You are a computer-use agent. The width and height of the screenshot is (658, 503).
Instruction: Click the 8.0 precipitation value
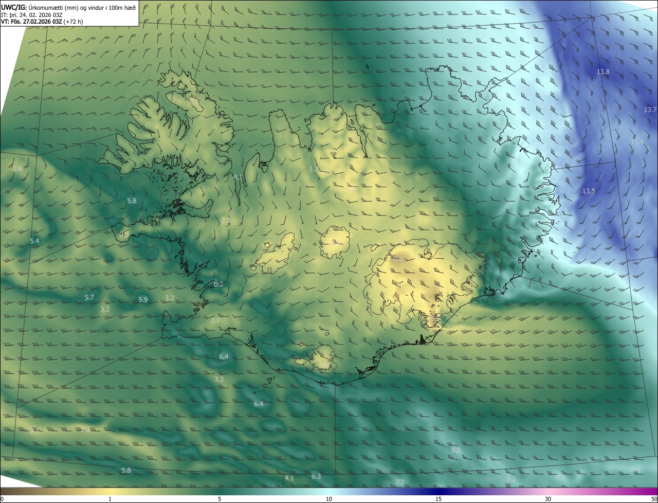tap(456, 451)
